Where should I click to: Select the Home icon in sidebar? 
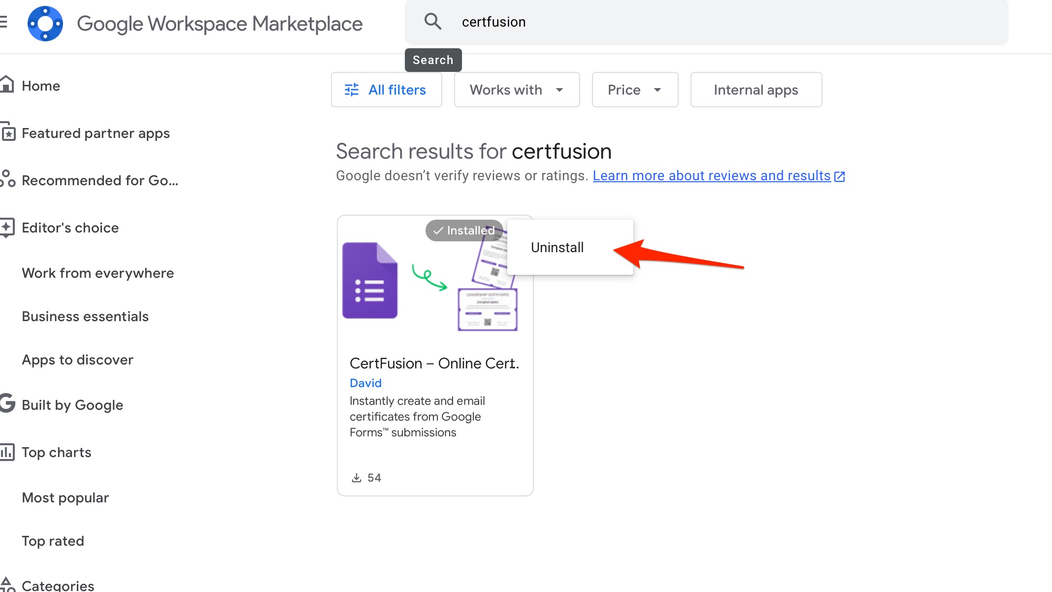(8, 84)
